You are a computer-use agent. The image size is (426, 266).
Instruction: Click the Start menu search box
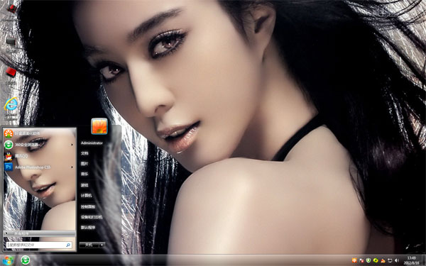(39, 245)
